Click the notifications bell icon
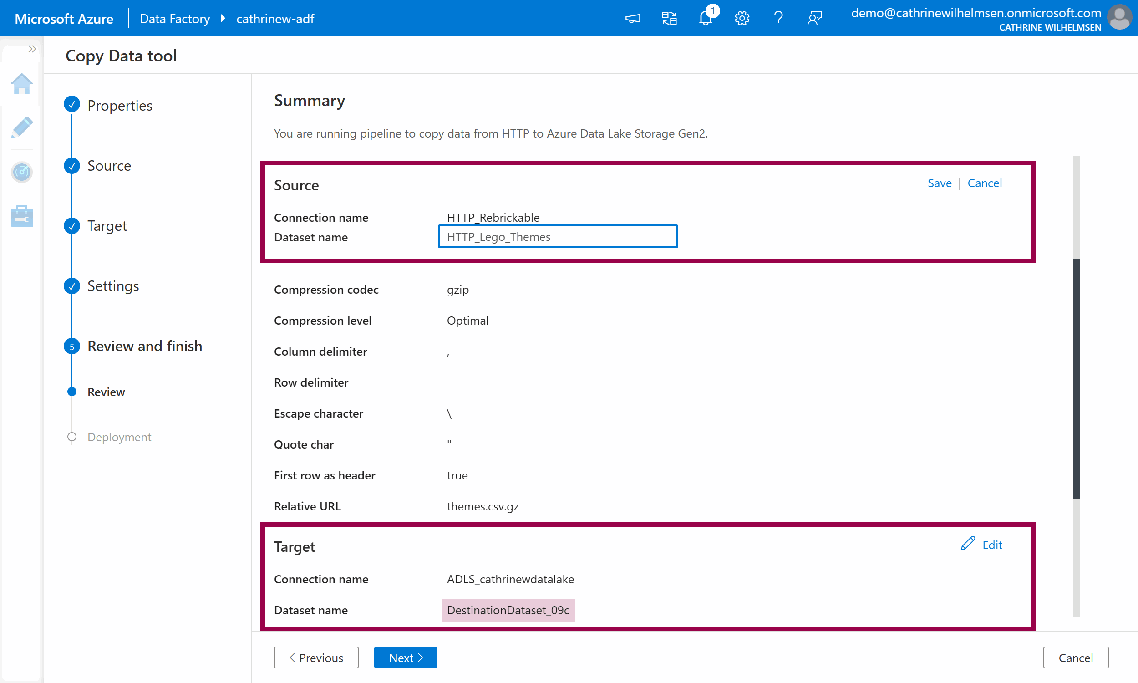The height and width of the screenshot is (683, 1138). (x=706, y=18)
